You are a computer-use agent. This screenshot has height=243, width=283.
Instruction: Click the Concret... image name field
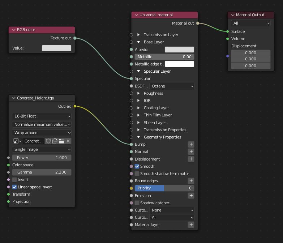click(33, 141)
